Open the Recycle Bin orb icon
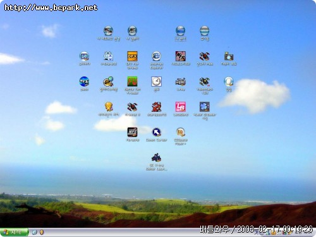This screenshot has height=237, width=316. [204, 31]
